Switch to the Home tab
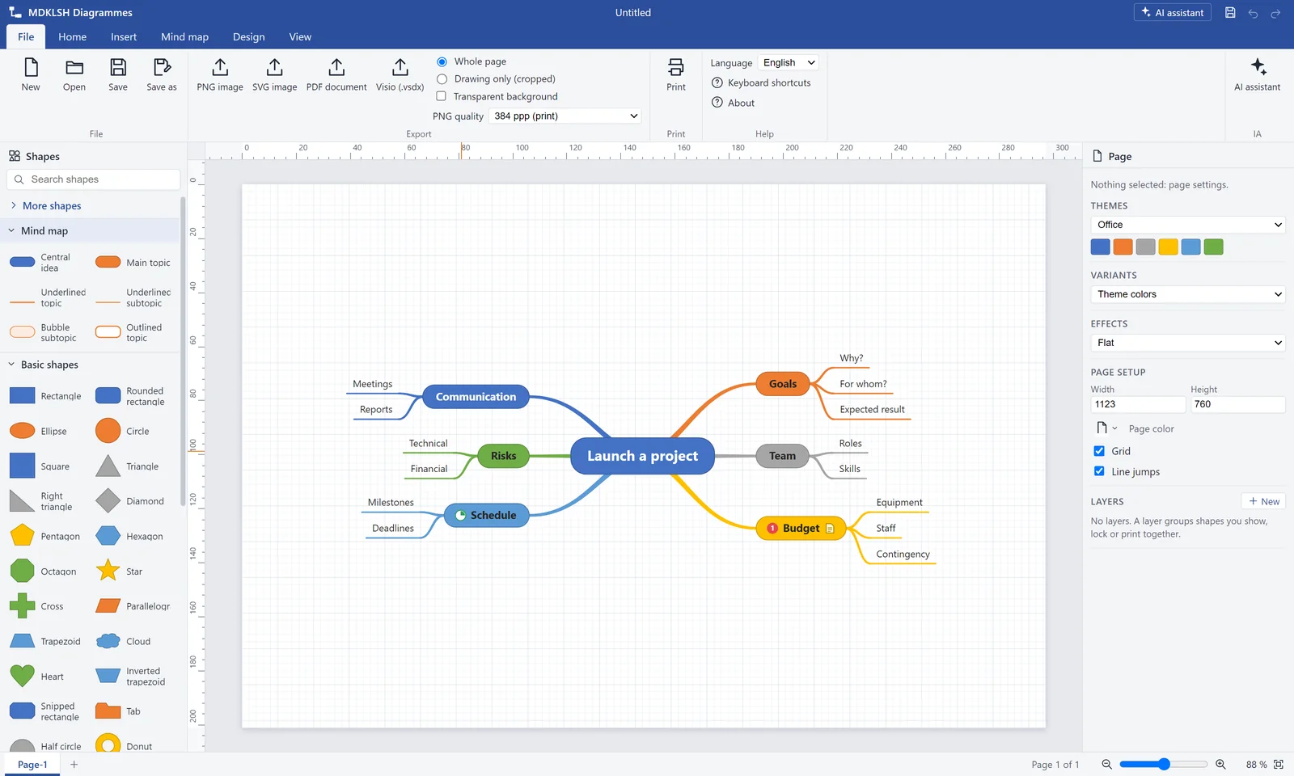This screenshot has height=776, width=1294. click(x=72, y=37)
